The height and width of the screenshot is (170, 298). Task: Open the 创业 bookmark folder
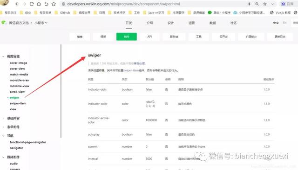tap(26, 13)
